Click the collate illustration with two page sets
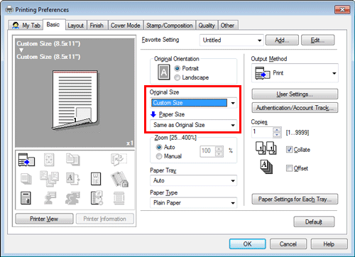 coord(266,148)
